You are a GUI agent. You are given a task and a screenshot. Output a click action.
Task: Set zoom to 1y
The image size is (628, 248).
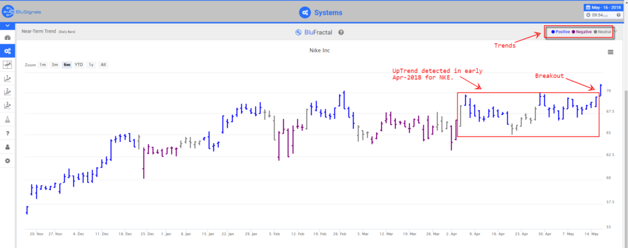(91, 64)
